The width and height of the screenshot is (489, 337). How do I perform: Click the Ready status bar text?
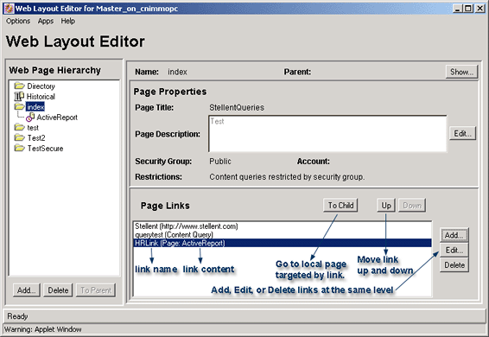[x=17, y=316]
